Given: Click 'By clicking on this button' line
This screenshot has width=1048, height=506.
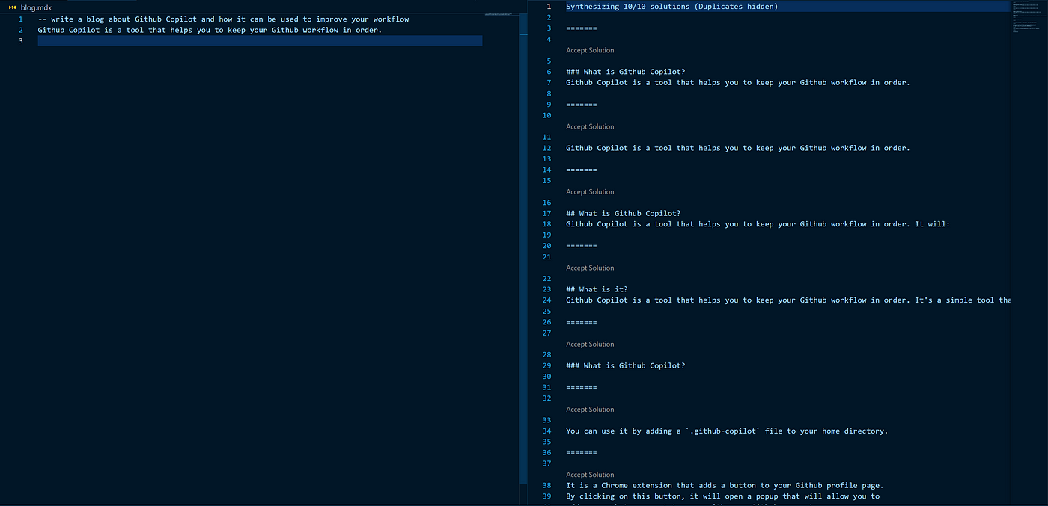Looking at the screenshot, I should pyautogui.click(x=722, y=496).
